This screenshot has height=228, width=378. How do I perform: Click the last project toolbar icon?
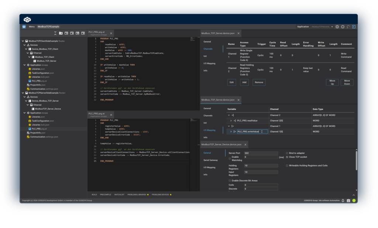83,33
